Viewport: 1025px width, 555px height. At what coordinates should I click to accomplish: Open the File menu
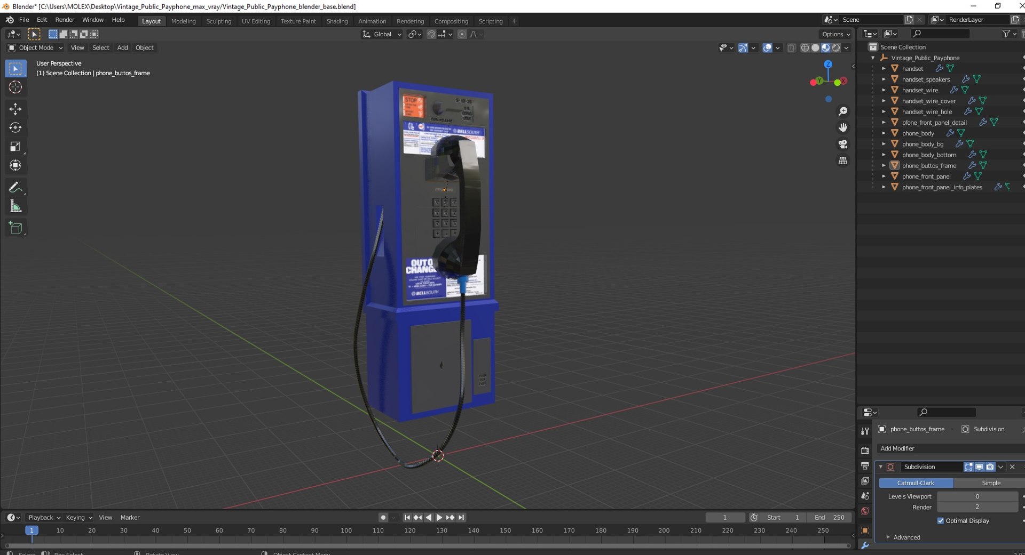coord(24,20)
